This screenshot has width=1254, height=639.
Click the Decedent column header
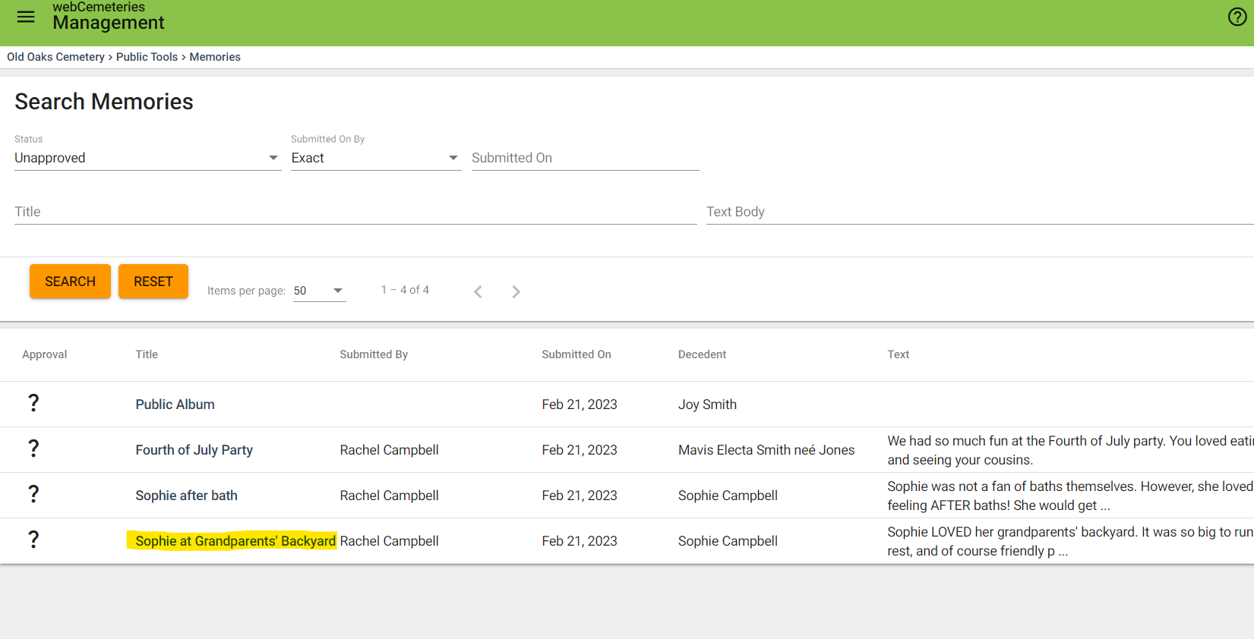[702, 354]
